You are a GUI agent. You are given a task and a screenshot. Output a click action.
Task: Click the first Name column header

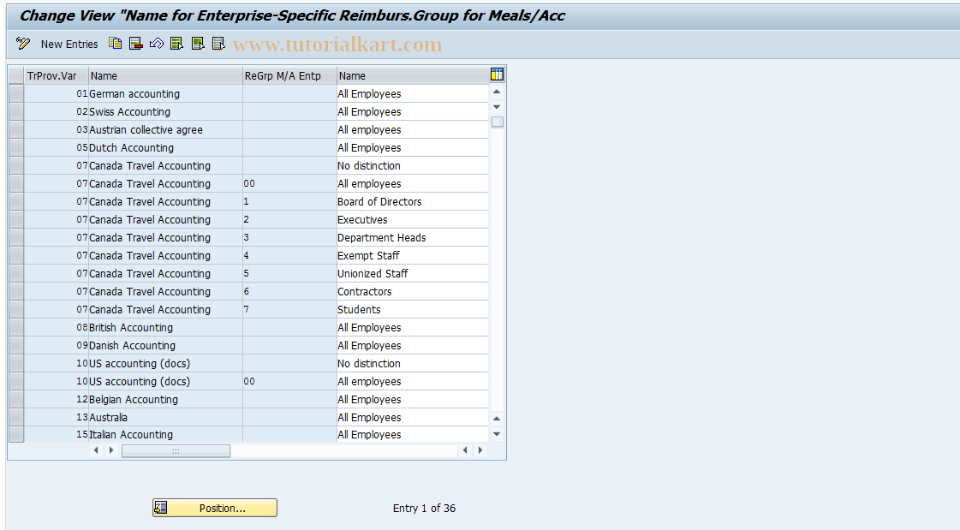pyautogui.click(x=165, y=76)
